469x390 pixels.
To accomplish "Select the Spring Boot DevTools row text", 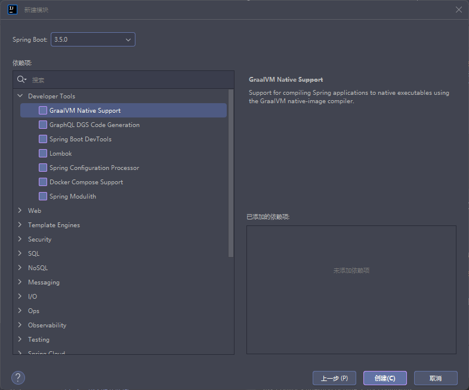I will point(81,139).
